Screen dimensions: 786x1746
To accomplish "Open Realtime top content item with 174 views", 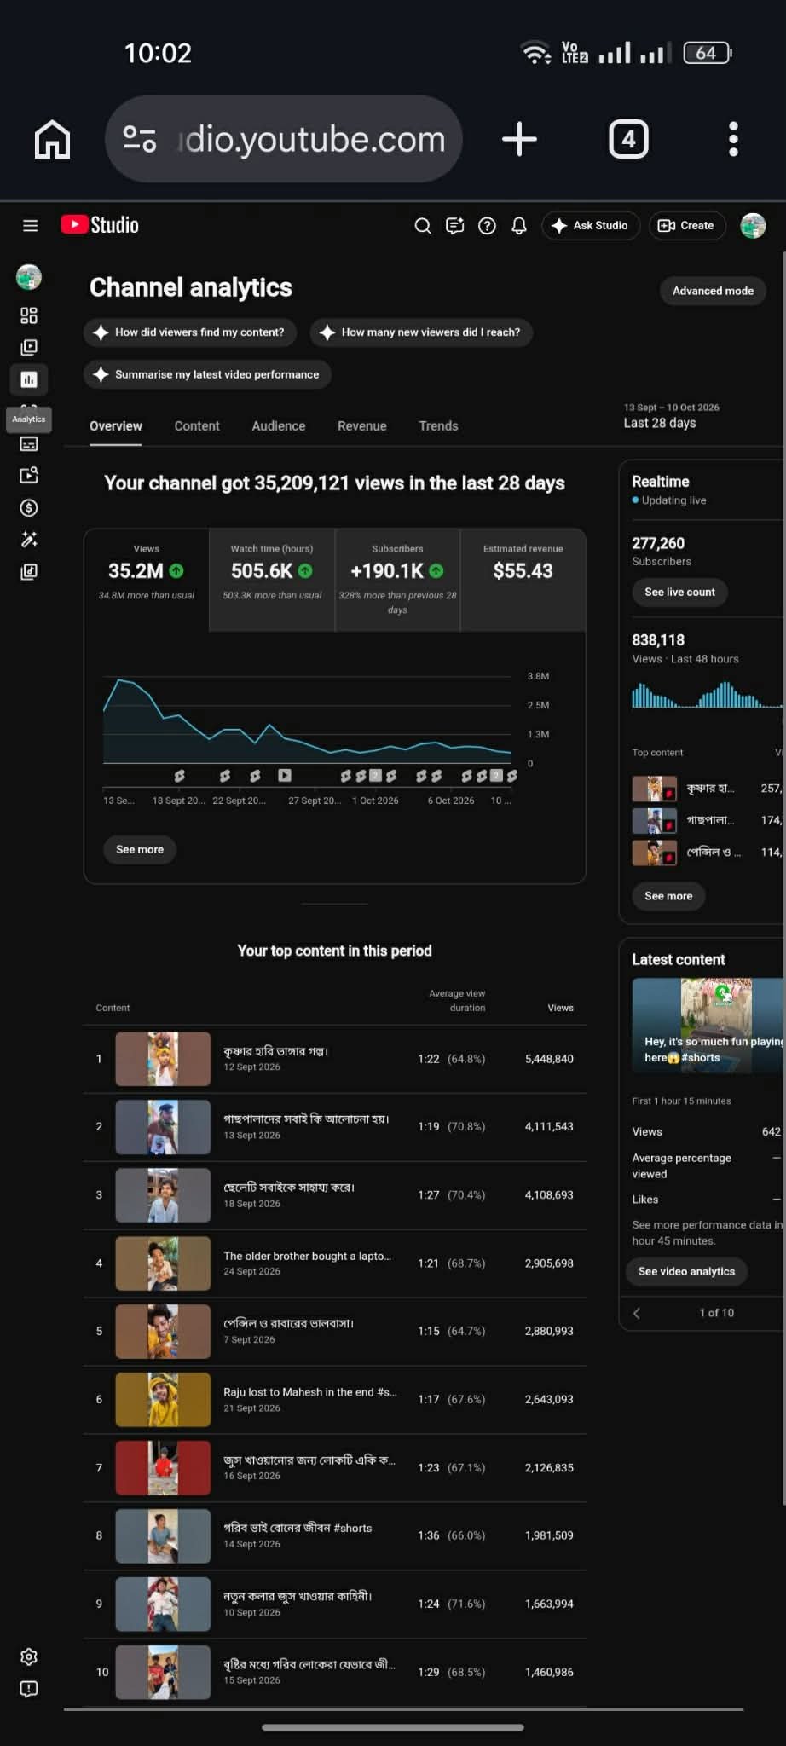I will click(708, 820).
